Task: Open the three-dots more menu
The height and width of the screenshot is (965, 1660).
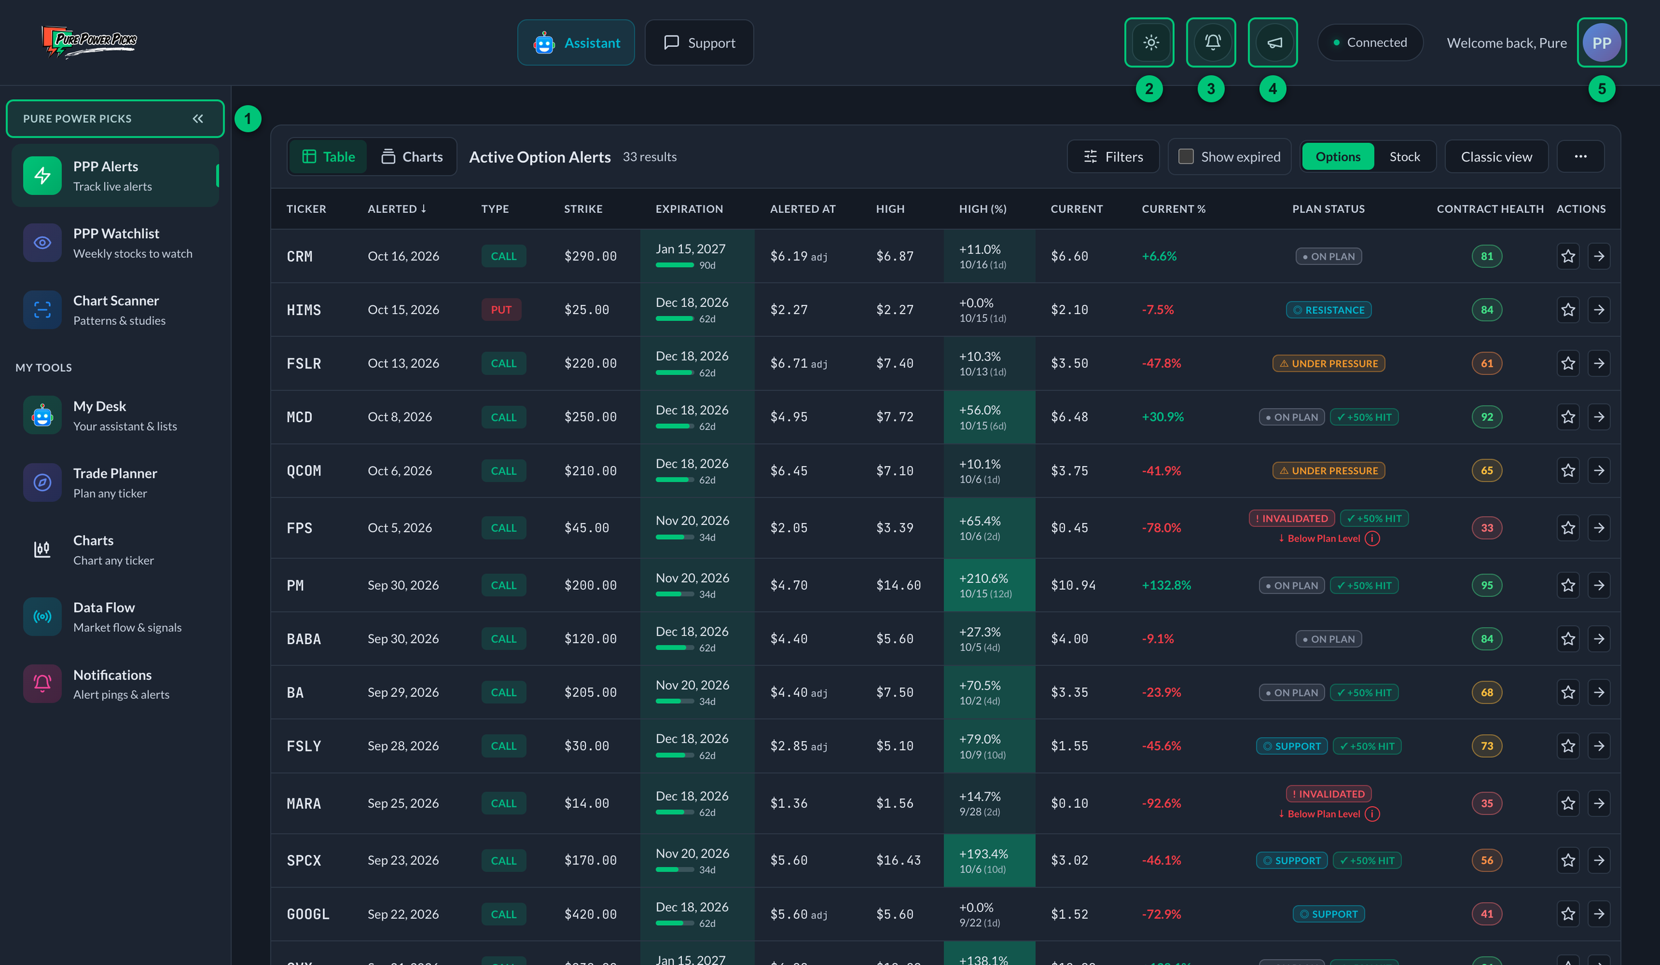Action: pyautogui.click(x=1580, y=157)
